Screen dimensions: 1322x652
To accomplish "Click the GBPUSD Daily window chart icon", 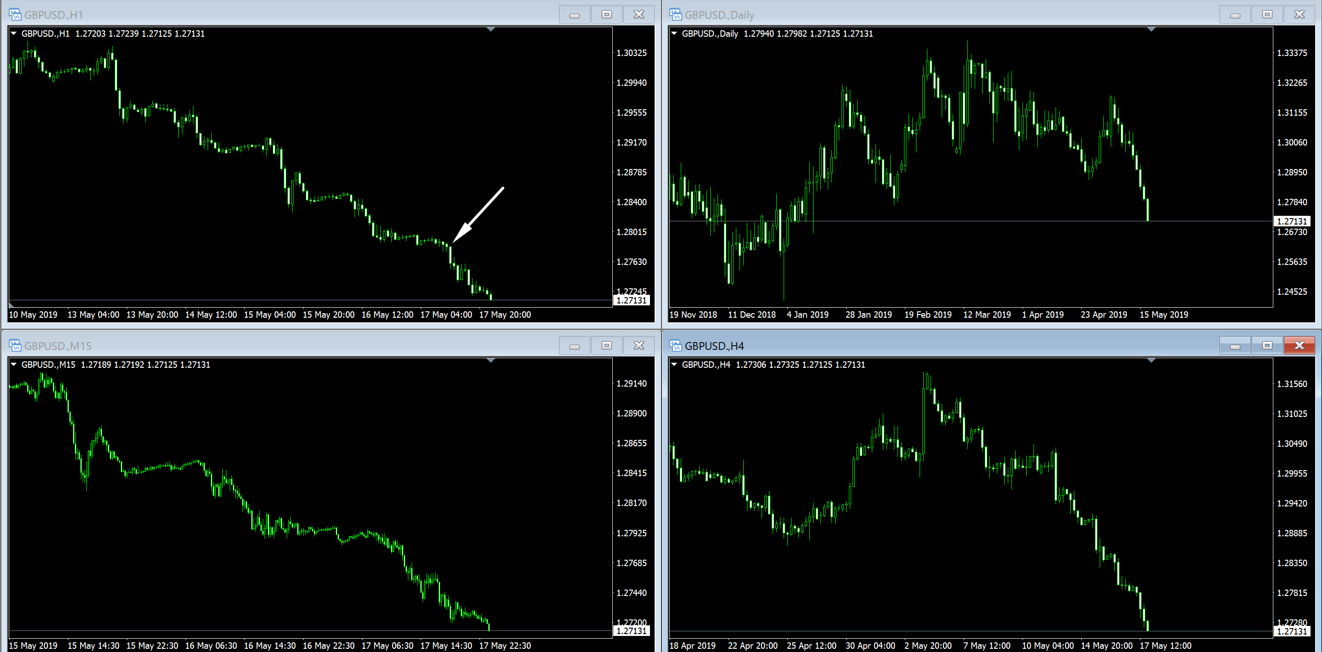I will tap(675, 14).
